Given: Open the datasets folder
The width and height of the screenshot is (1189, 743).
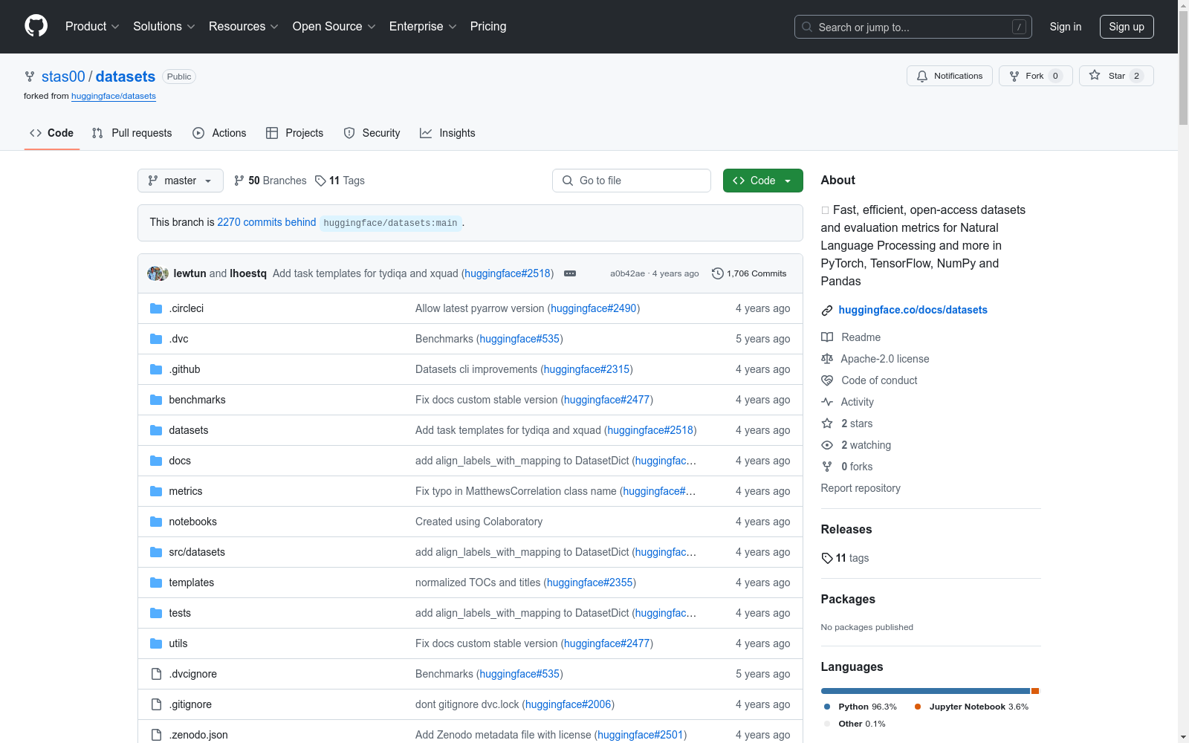Looking at the screenshot, I should coord(189,430).
